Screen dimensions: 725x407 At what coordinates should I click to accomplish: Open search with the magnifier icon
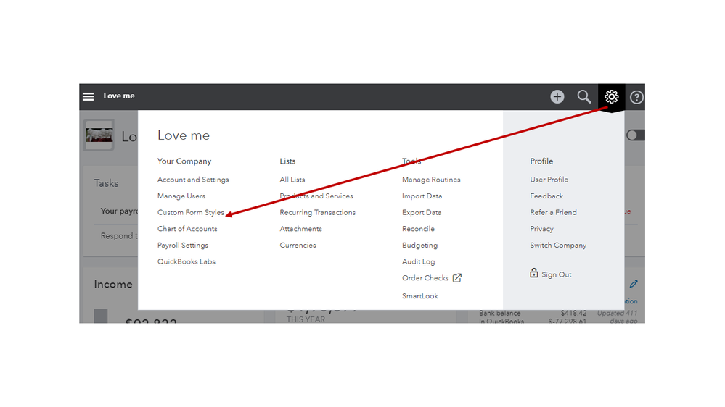(584, 96)
